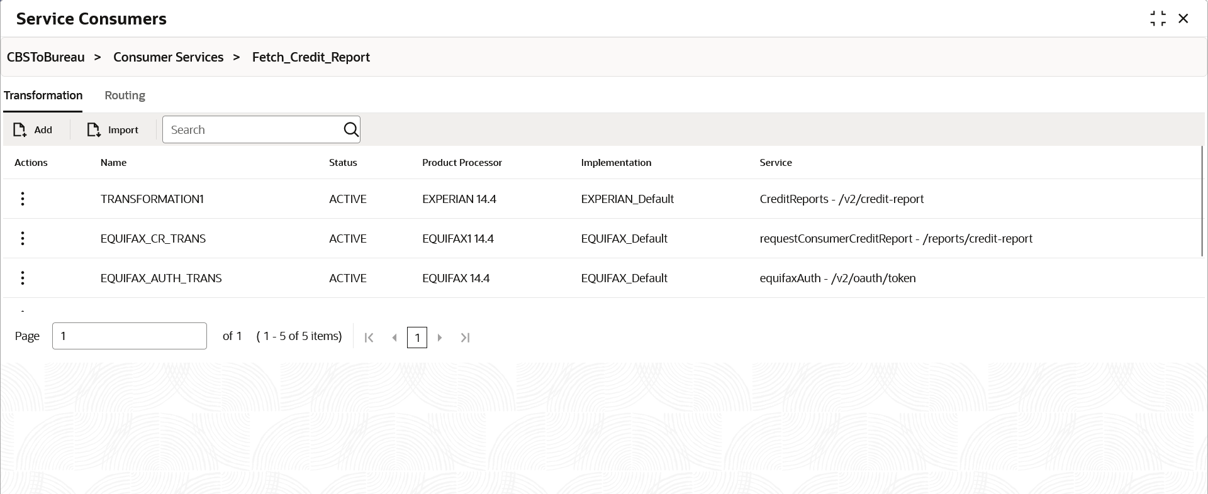The width and height of the screenshot is (1208, 494).
Task: Click EQUIFAX1 14.4 product processor cell
Action: click(x=458, y=239)
